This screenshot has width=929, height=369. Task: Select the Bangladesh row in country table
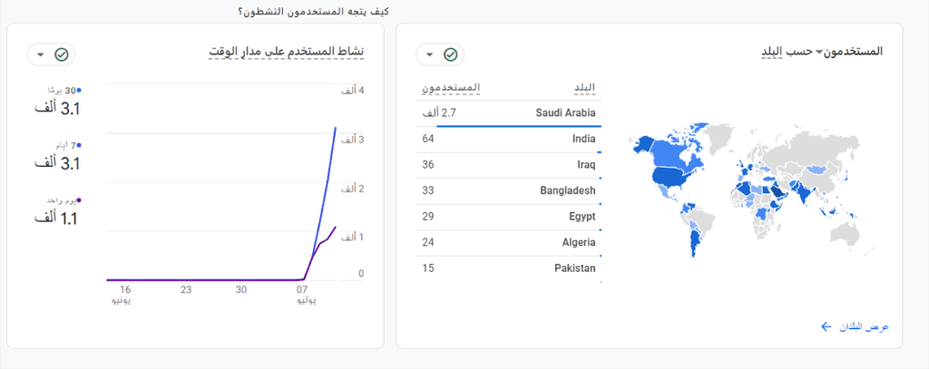coord(508,190)
